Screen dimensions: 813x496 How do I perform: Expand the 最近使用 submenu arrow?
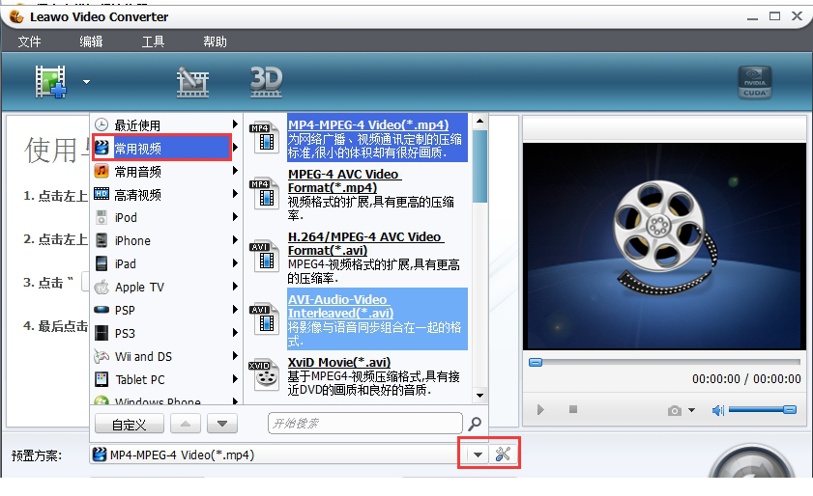point(235,124)
